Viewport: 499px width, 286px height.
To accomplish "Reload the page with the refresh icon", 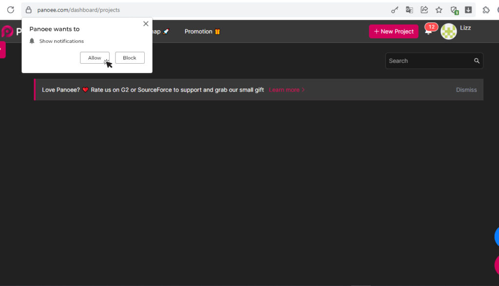I will [x=11, y=10].
